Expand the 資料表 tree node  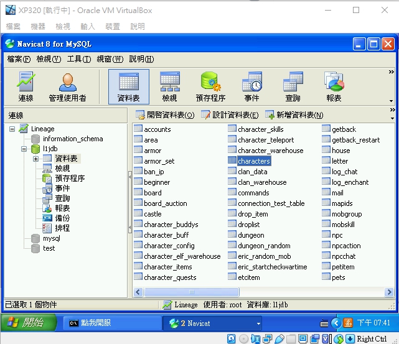click(36, 159)
